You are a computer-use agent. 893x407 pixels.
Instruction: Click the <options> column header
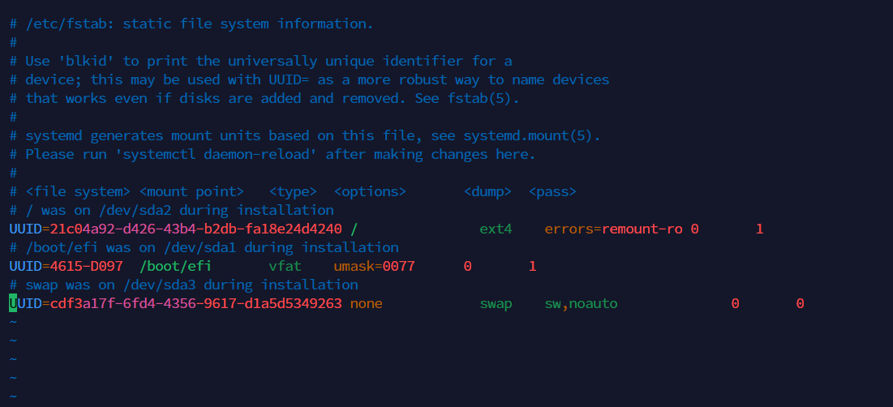pos(370,191)
